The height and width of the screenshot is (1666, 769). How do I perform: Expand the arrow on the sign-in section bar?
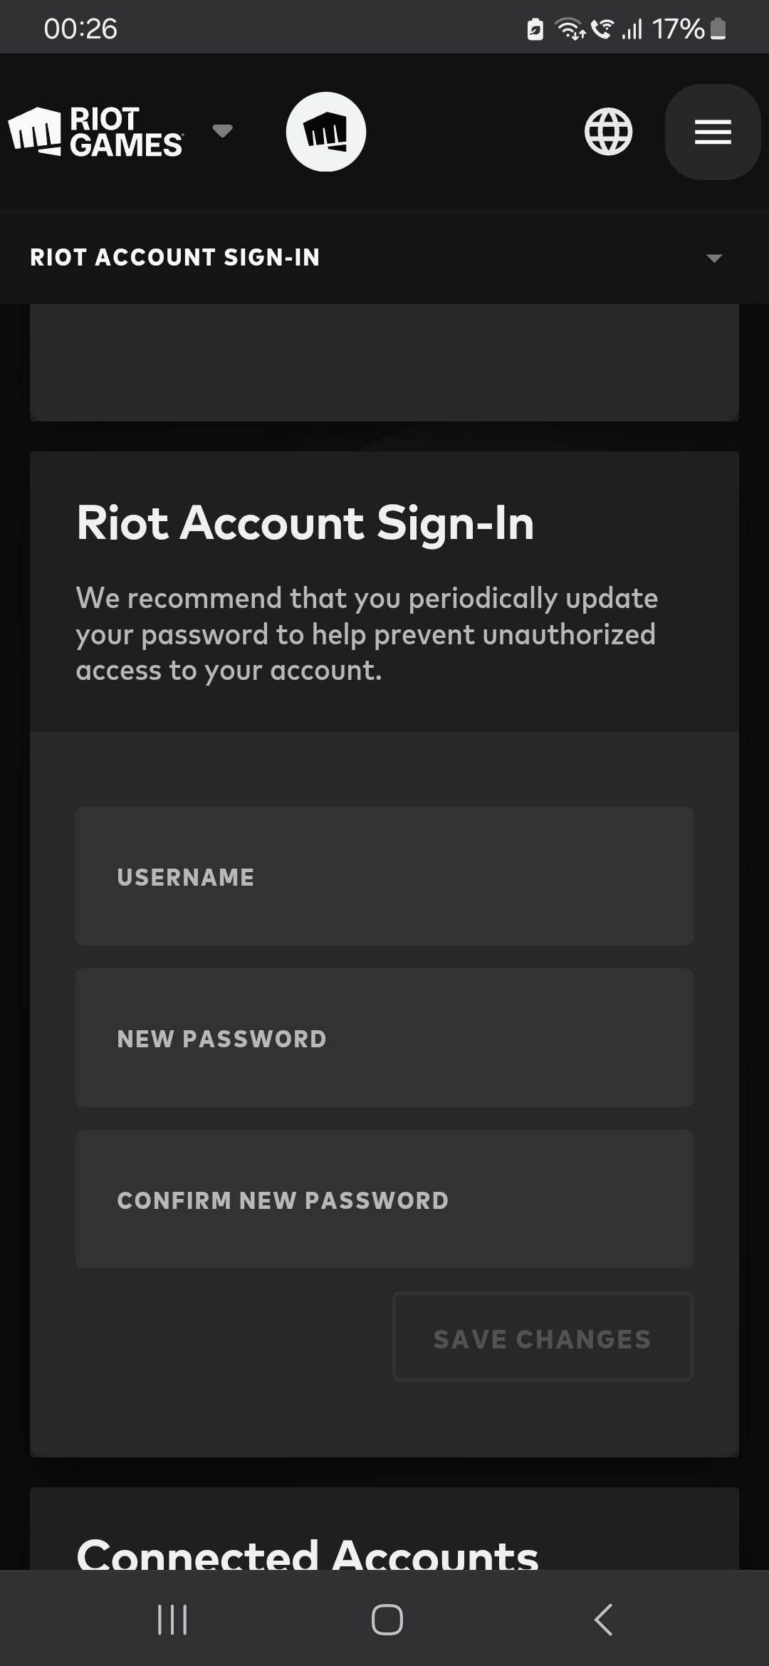[x=714, y=258]
